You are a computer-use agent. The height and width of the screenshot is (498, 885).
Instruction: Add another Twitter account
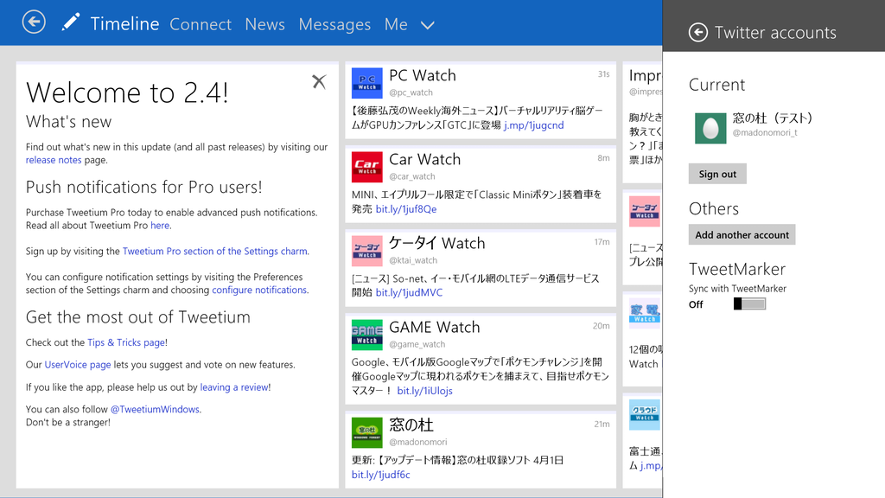(742, 234)
